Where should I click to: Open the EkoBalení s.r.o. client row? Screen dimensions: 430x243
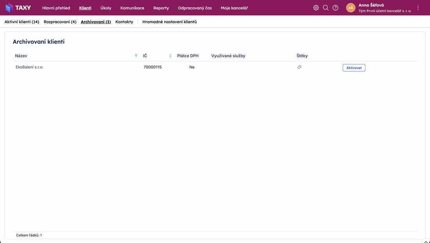click(x=215, y=67)
